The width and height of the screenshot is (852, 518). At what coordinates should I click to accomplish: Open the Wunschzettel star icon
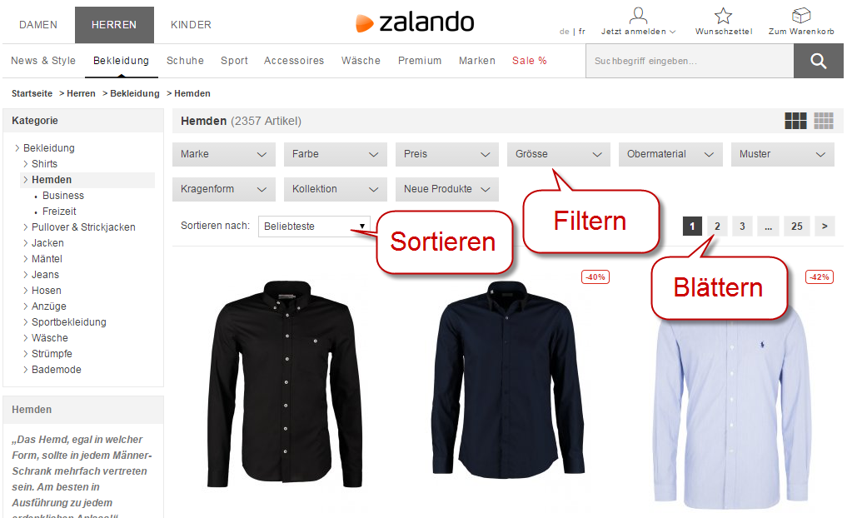pos(723,16)
